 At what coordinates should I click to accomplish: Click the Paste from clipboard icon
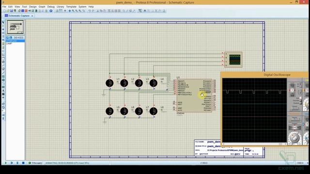tap(105, 11)
